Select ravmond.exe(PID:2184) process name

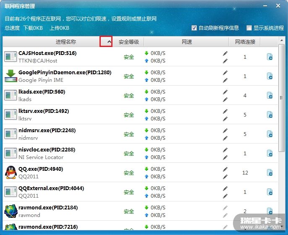[48, 208]
